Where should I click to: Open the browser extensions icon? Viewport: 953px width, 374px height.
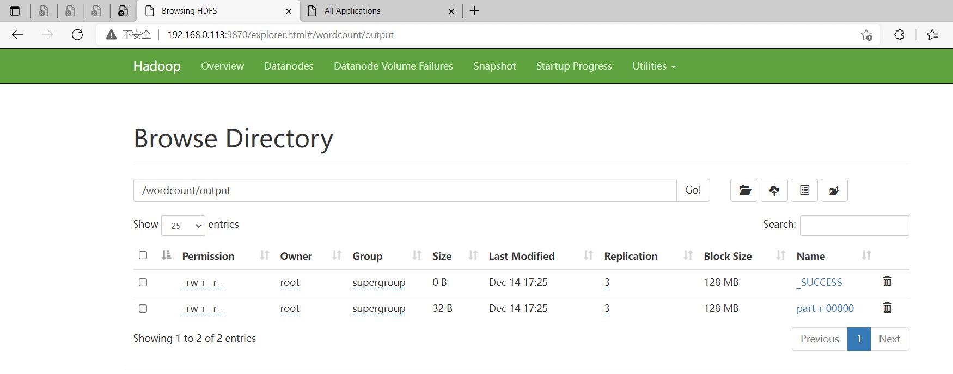pos(899,35)
